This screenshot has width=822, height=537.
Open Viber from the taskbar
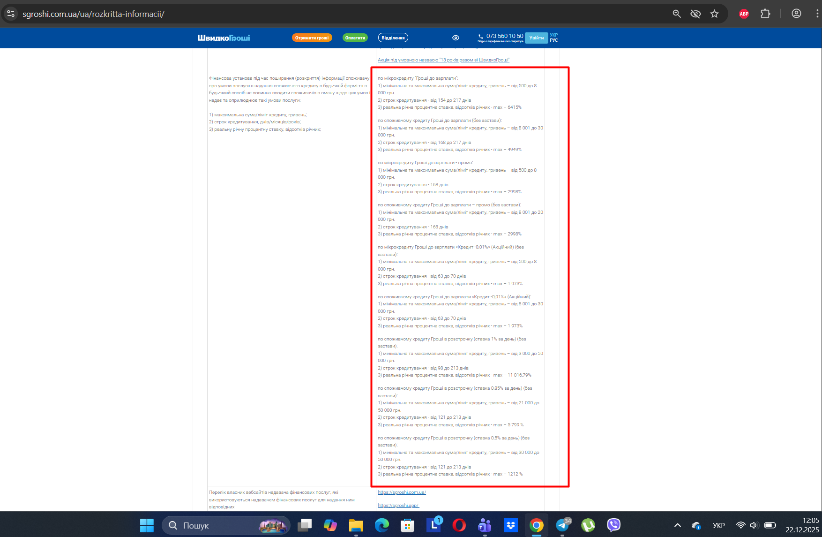pyautogui.click(x=614, y=525)
